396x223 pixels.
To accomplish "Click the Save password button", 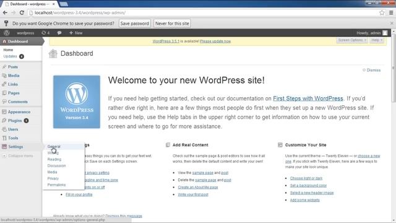I will (135, 24).
